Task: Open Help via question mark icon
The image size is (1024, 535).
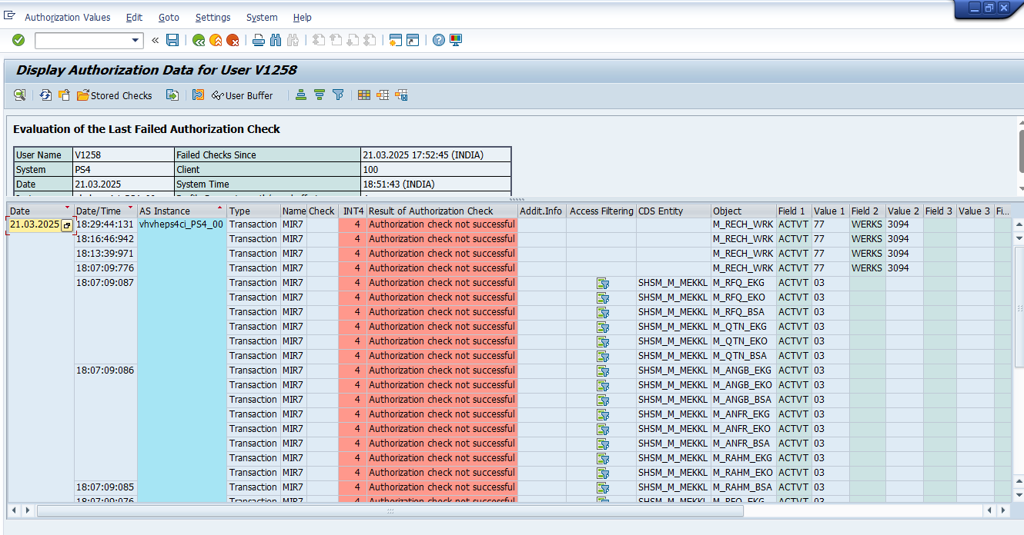Action: click(439, 40)
